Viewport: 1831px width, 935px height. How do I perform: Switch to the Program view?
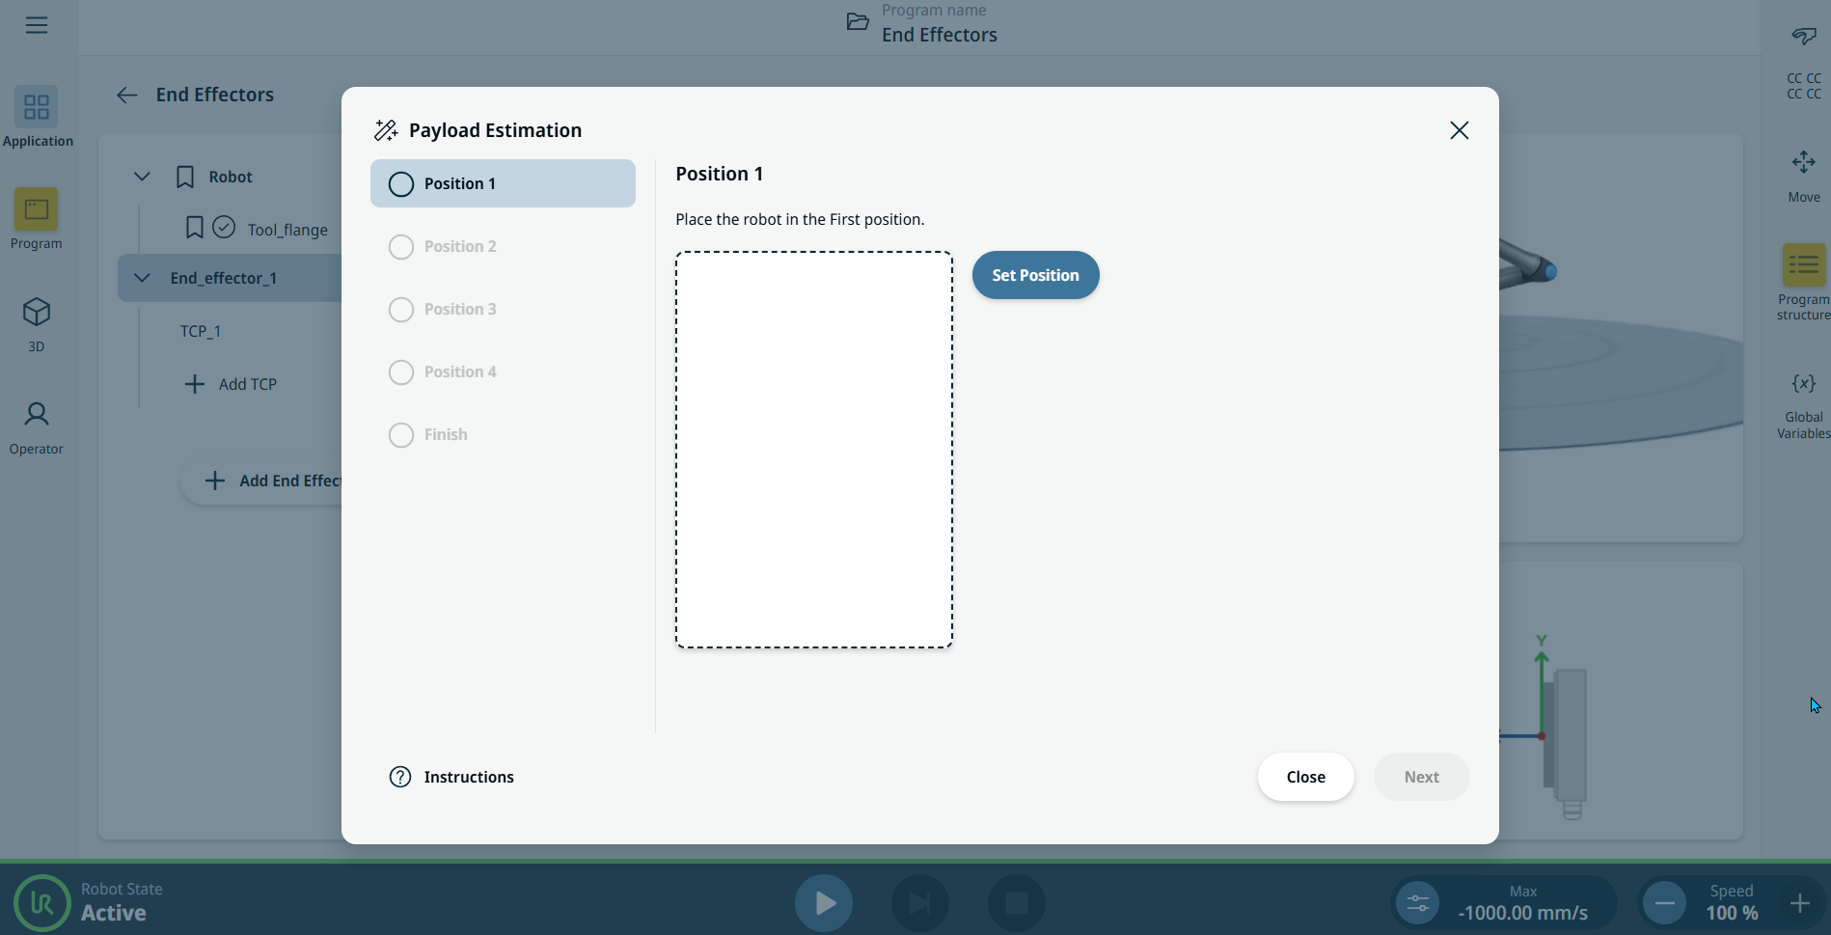(x=37, y=209)
